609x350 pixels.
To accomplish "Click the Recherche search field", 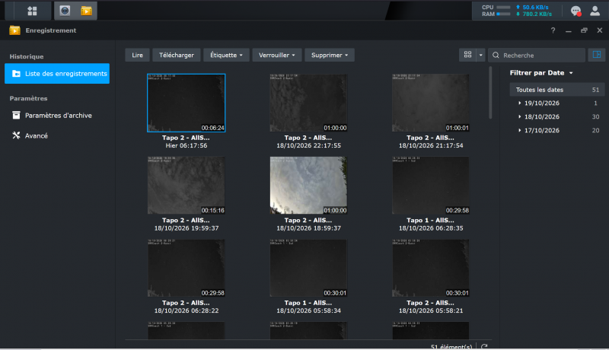I will (x=537, y=55).
